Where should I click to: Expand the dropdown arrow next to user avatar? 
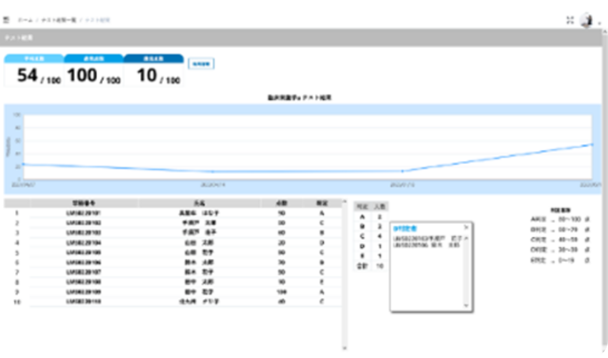tap(599, 24)
